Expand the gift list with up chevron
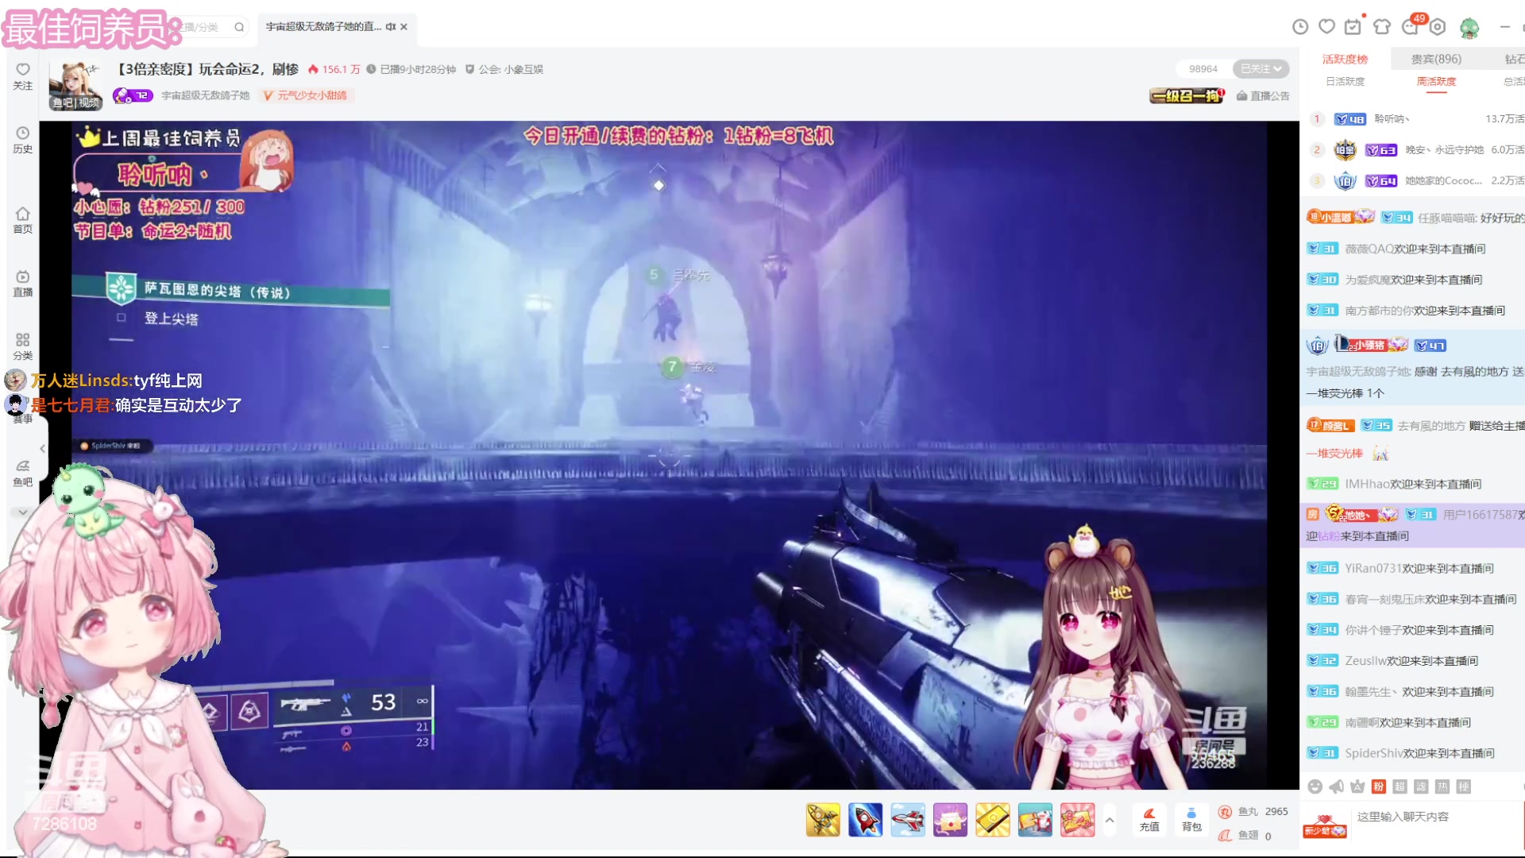This screenshot has width=1525, height=858. (x=1110, y=820)
